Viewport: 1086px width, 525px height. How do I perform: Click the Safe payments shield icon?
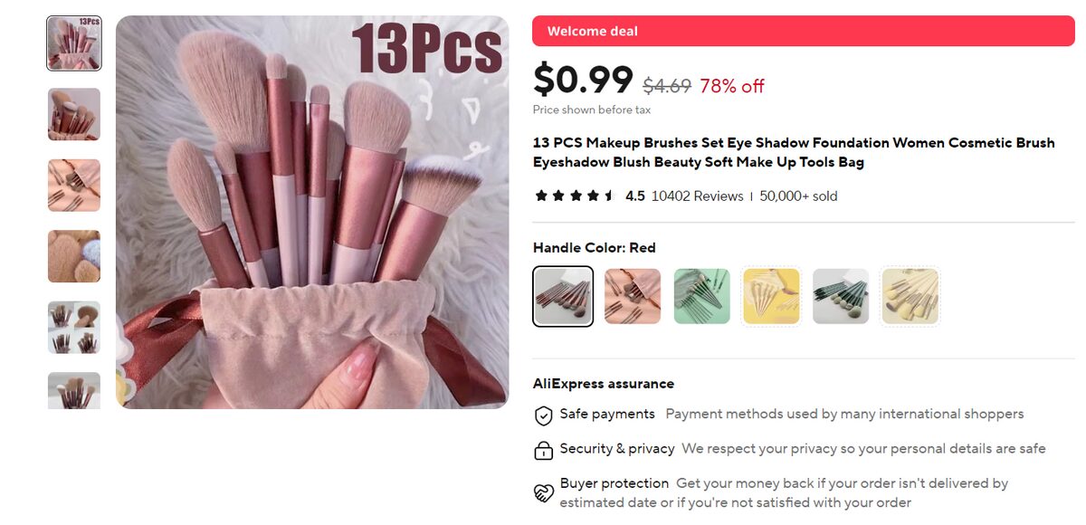point(544,415)
